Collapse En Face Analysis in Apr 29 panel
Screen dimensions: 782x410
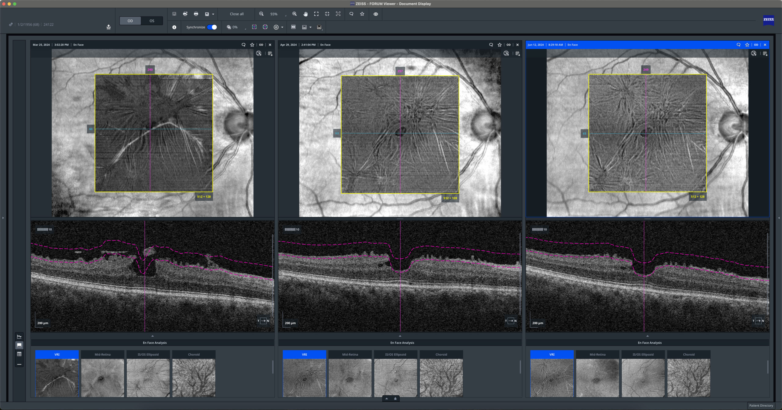pos(400,336)
